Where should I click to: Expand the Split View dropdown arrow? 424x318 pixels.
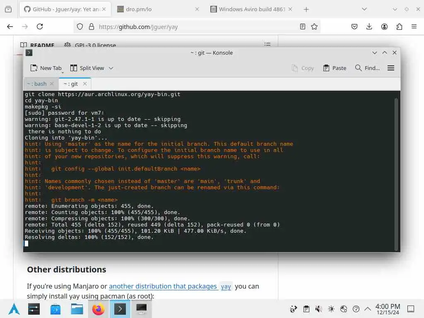(x=111, y=68)
